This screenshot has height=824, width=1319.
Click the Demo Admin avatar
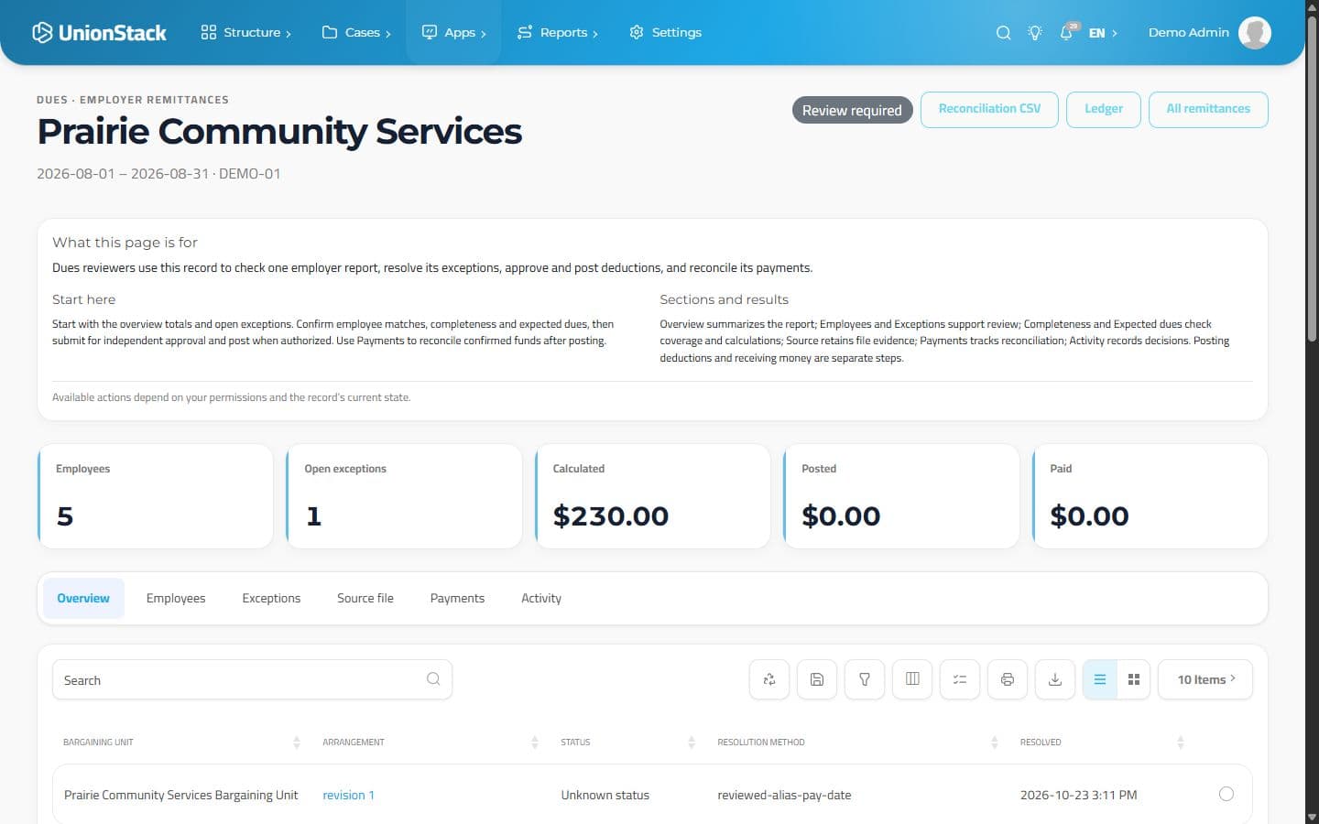(1255, 33)
